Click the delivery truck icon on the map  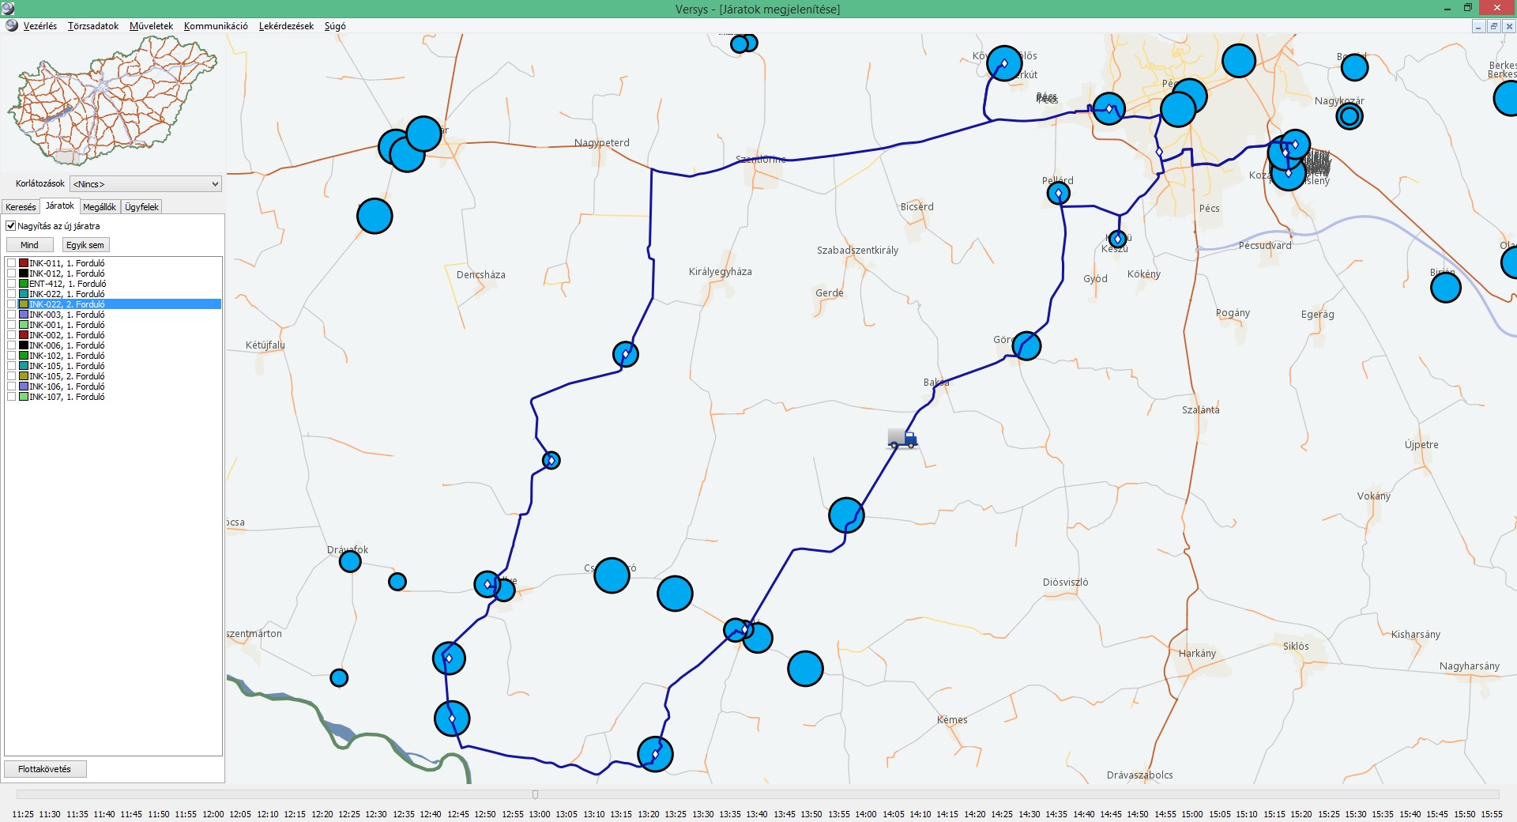(902, 439)
